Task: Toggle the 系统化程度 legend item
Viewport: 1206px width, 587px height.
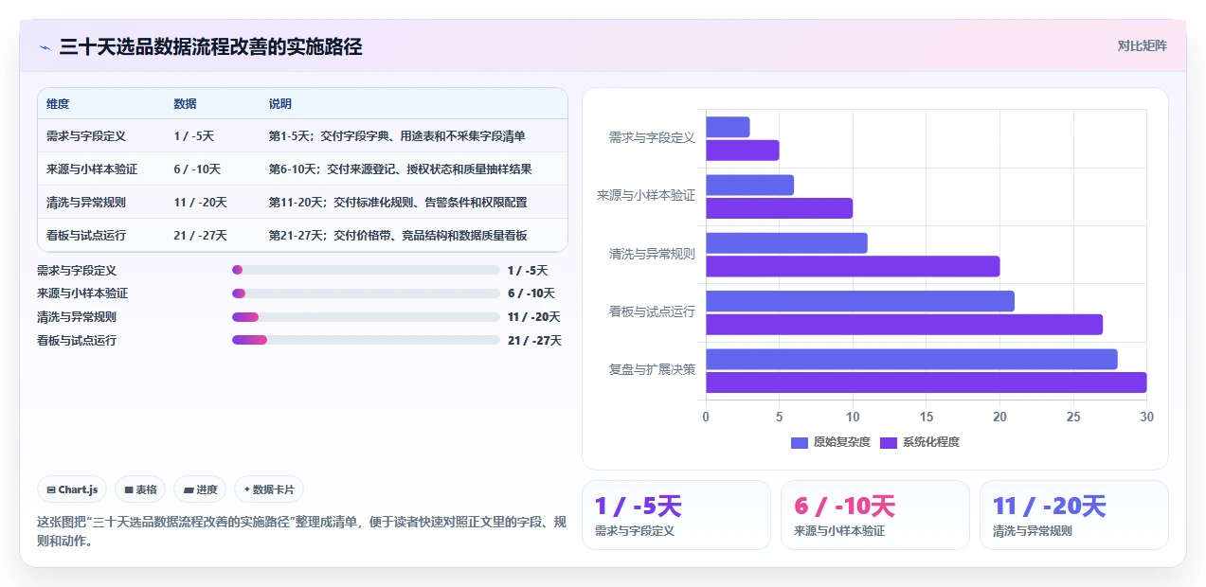Action: (920, 442)
